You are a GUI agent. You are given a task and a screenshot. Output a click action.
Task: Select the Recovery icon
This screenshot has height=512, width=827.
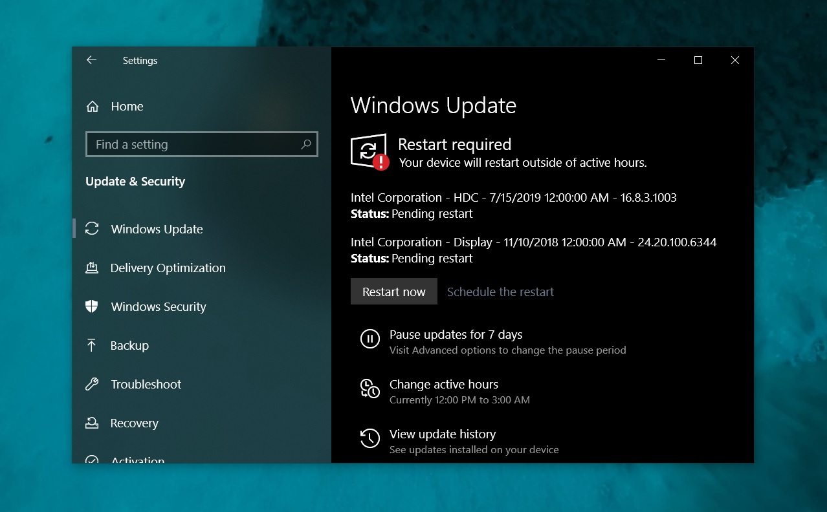(92, 423)
